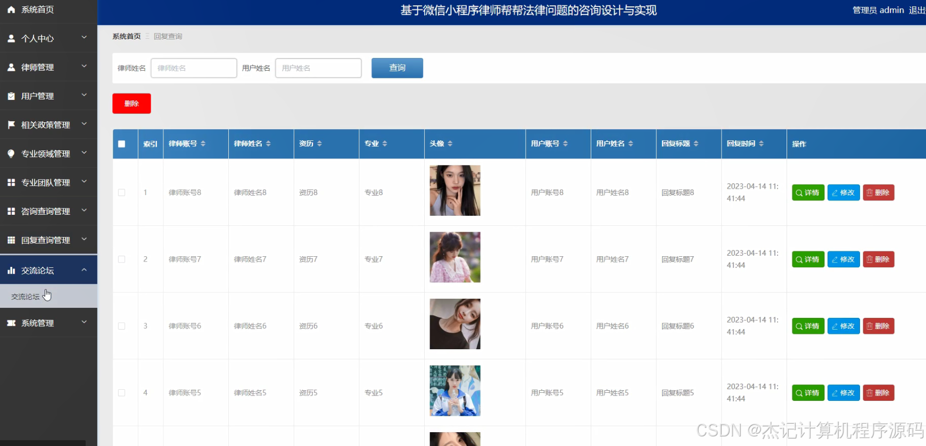Expand the 专业领域管理 menu chevron
Screen dimensions: 926x446
click(84, 153)
